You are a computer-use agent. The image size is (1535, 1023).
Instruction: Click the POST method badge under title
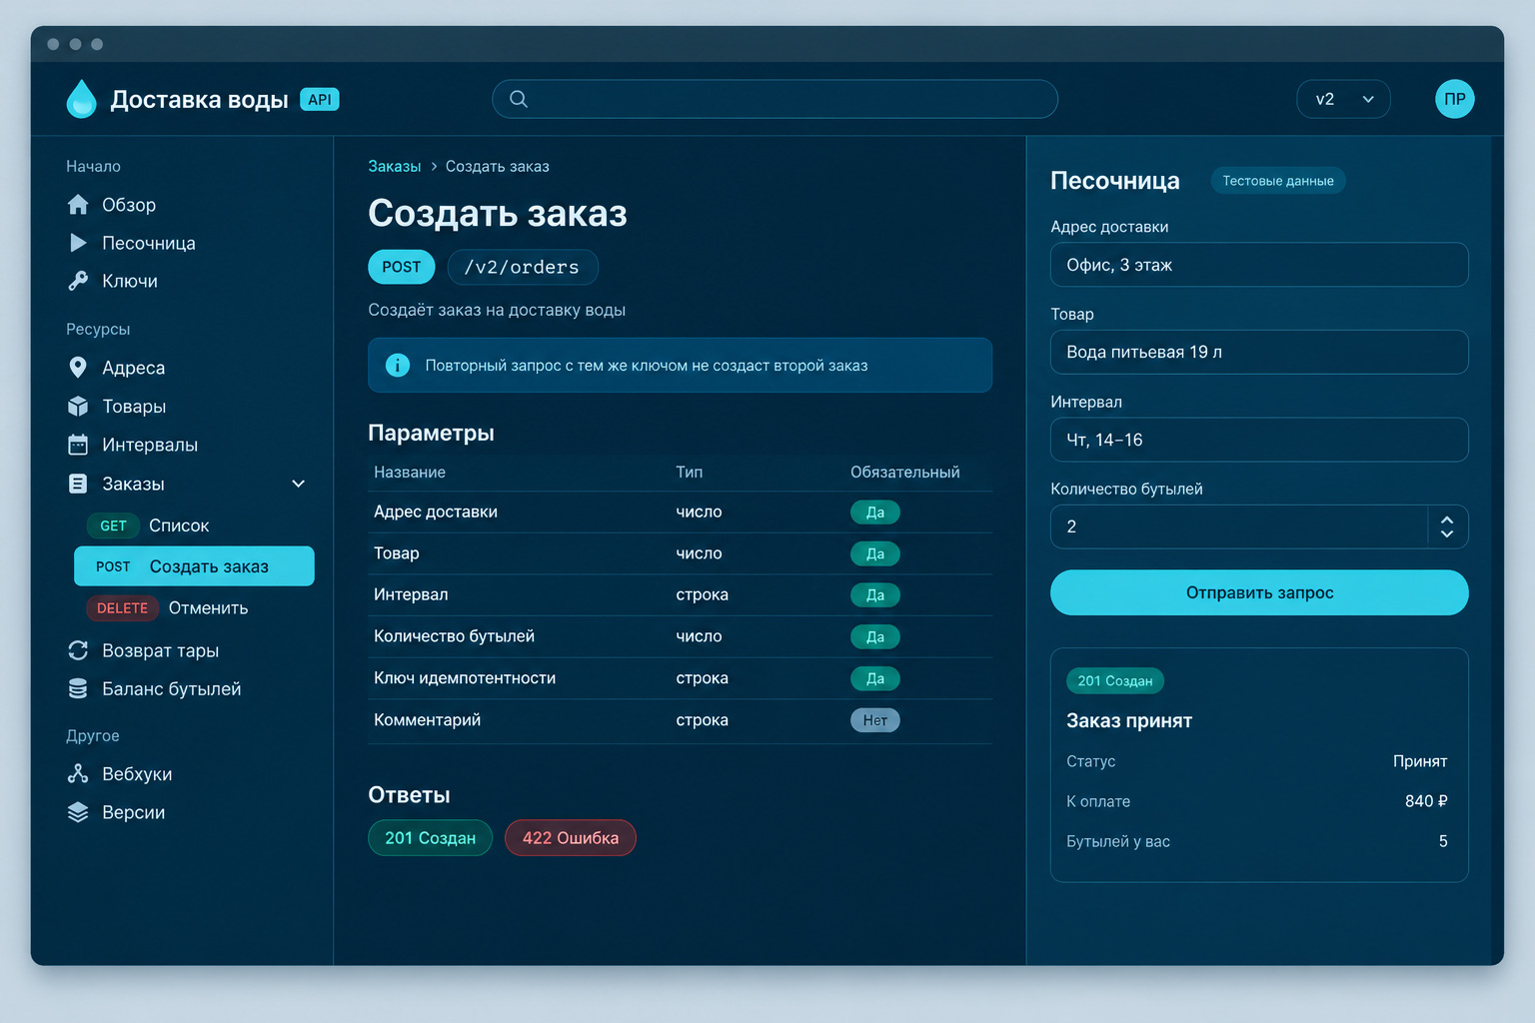pyautogui.click(x=402, y=267)
